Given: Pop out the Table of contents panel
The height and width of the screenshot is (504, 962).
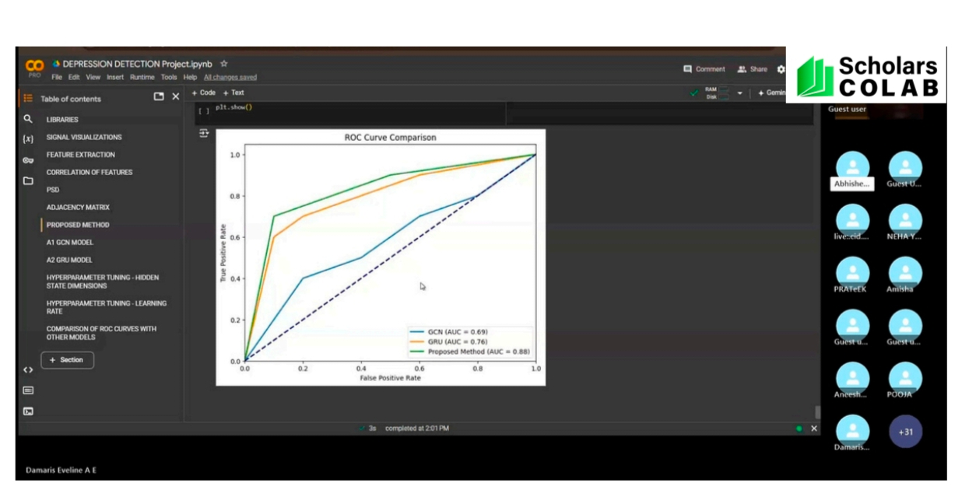Looking at the screenshot, I should pyautogui.click(x=159, y=96).
